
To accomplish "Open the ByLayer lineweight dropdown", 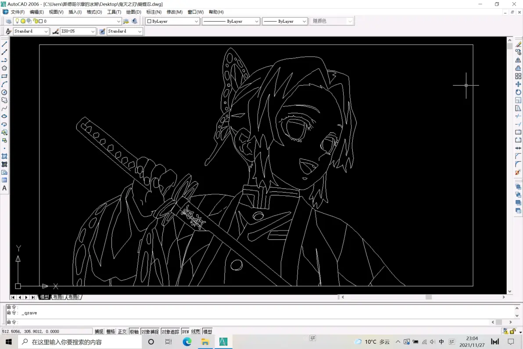I will pos(304,22).
